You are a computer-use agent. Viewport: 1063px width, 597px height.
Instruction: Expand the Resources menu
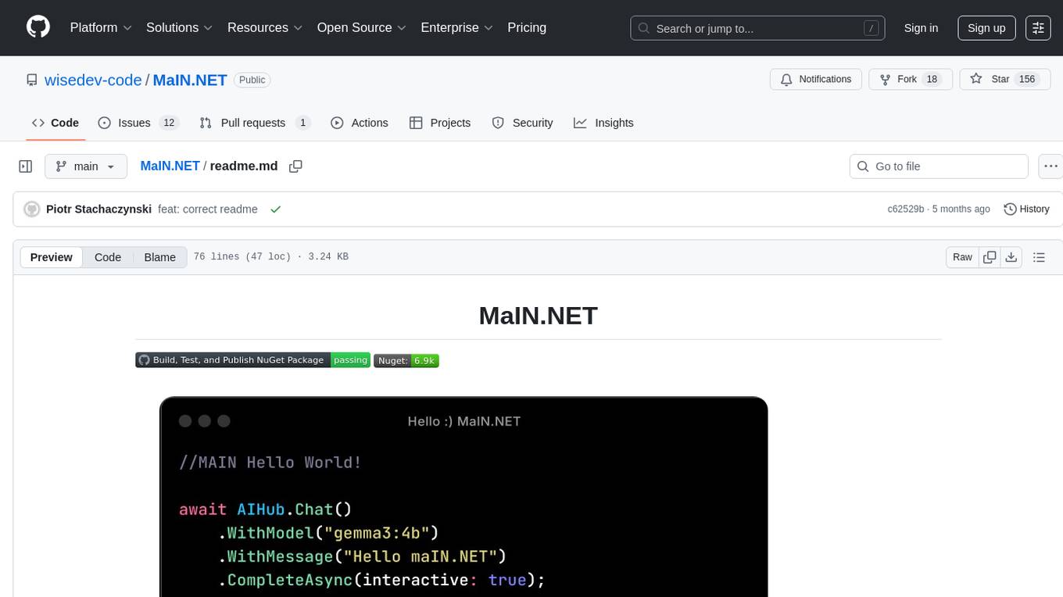(x=265, y=27)
